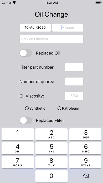Tap keypad key 7 PQRS

[x=18, y=162]
